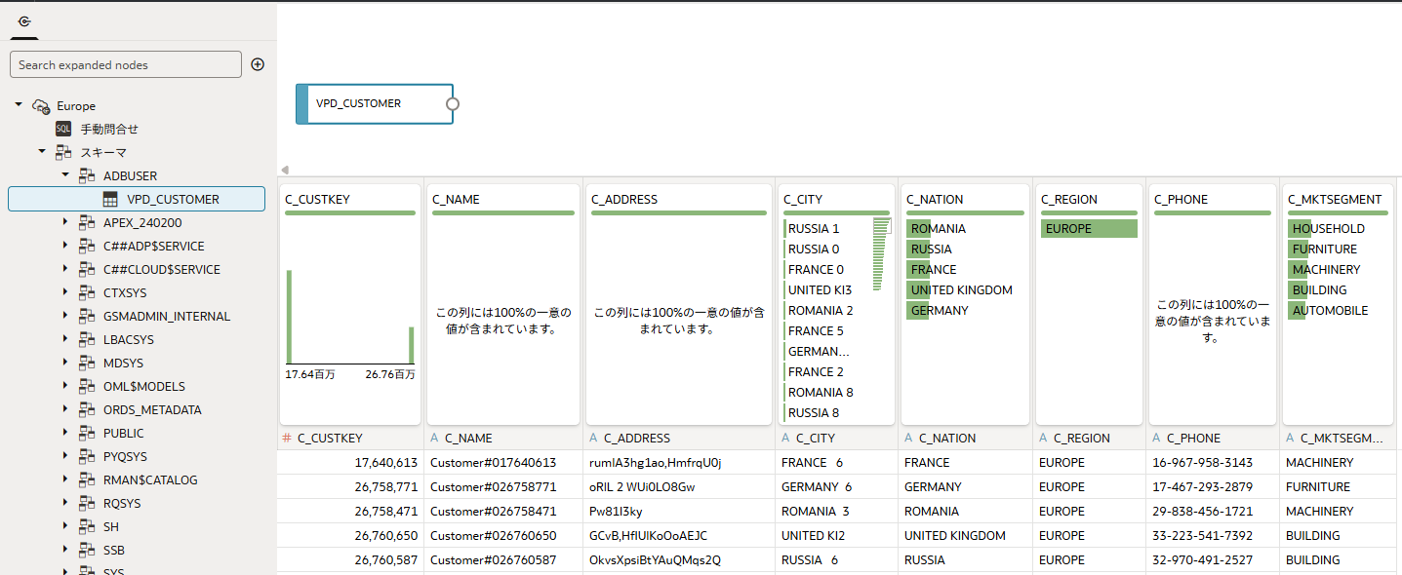Select AUTOMOBILE in the C_MKTSEGMENT profile
The width and height of the screenshot is (1402, 575).
point(1330,310)
